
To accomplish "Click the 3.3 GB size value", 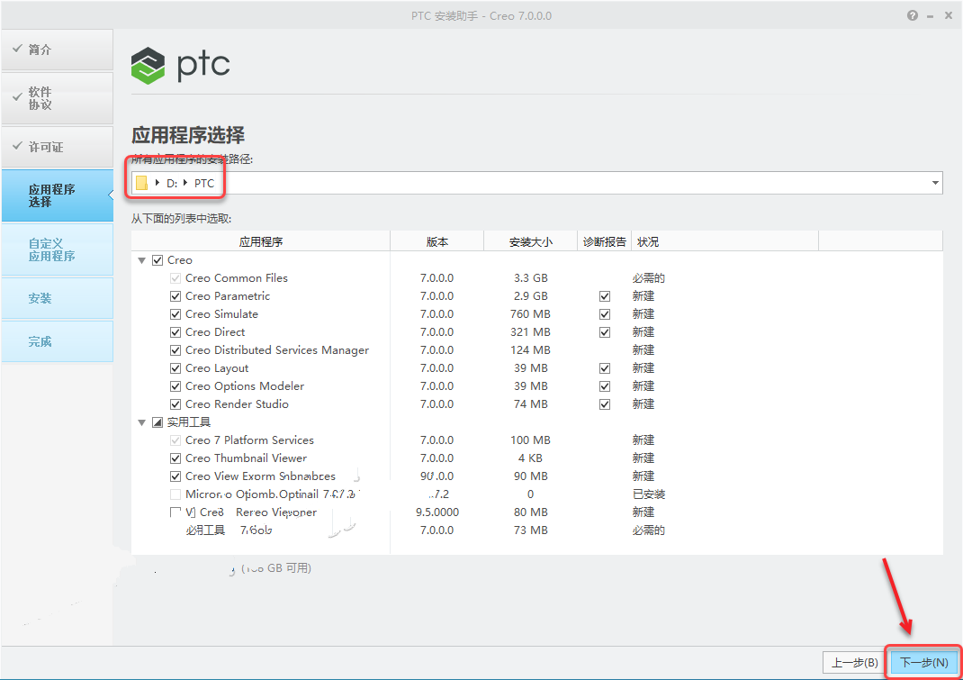I will click(531, 278).
